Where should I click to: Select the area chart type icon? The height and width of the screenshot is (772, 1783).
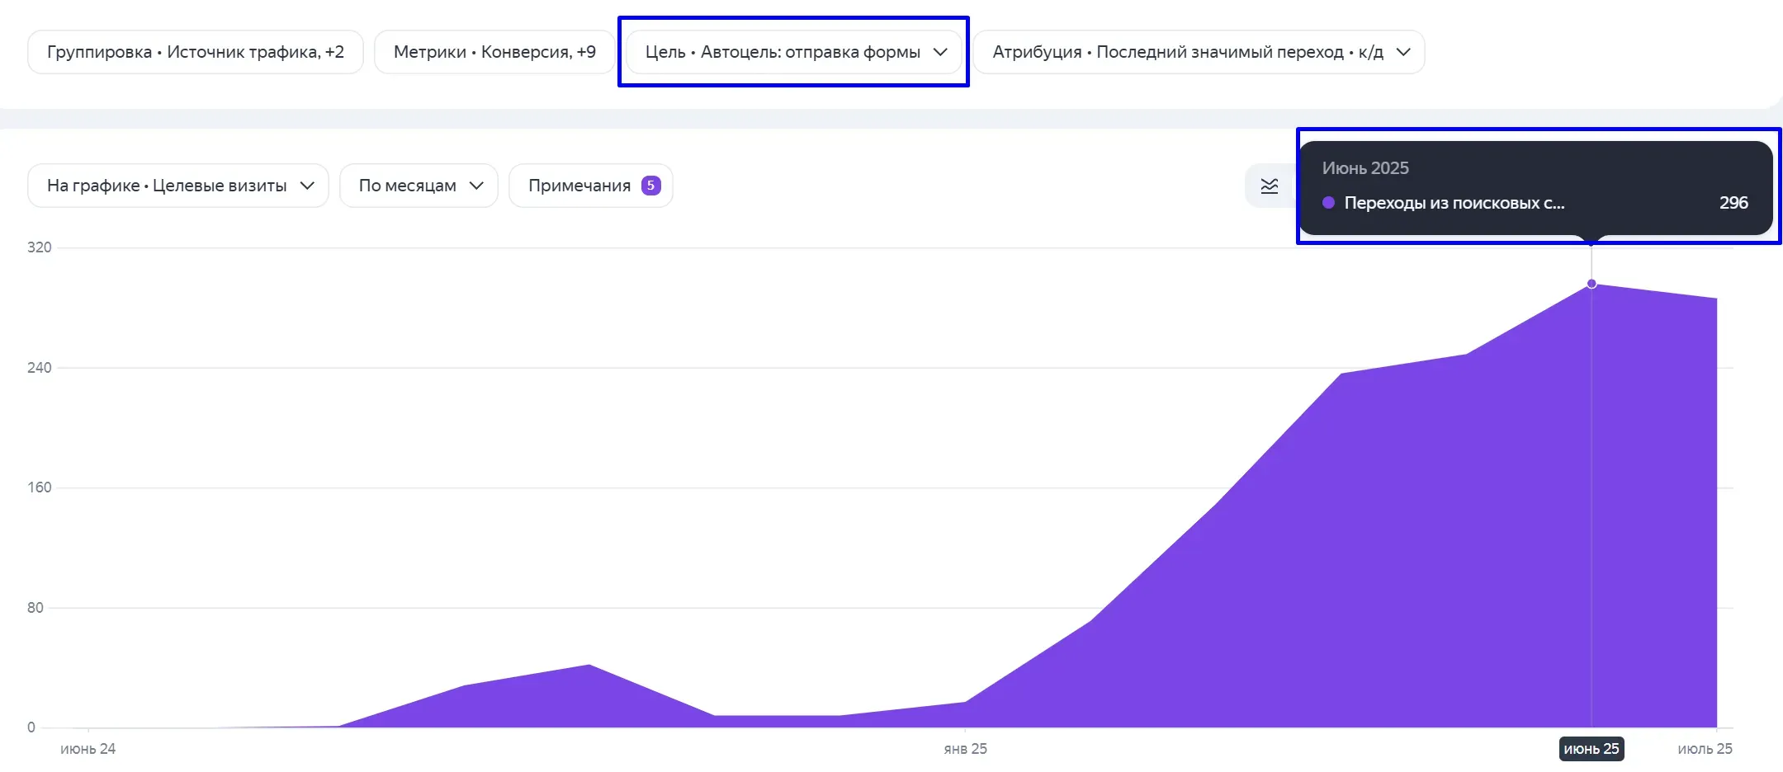pyautogui.click(x=1270, y=186)
